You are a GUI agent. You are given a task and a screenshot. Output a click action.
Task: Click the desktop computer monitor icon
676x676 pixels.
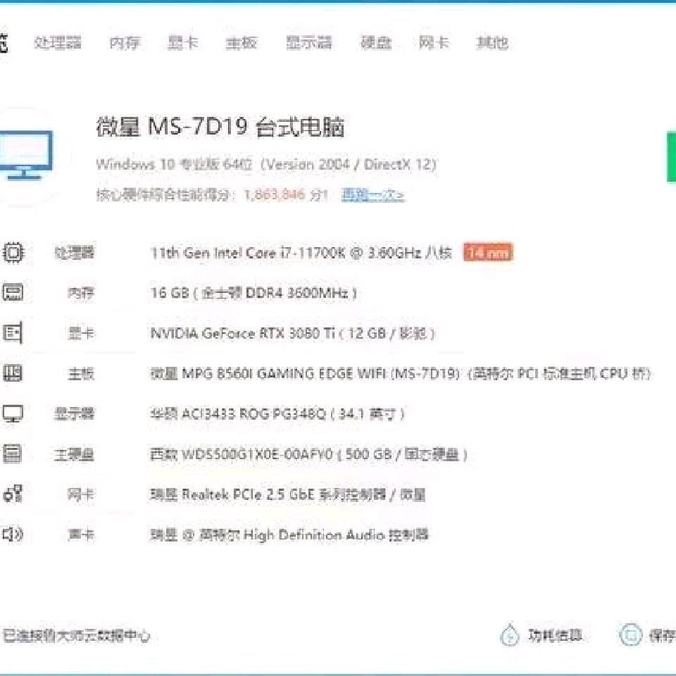pyautogui.click(x=26, y=155)
